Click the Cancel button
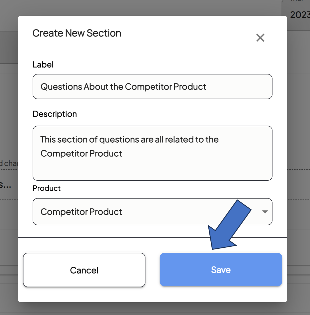Image resolution: width=310 pixels, height=315 pixels. (84, 270)
